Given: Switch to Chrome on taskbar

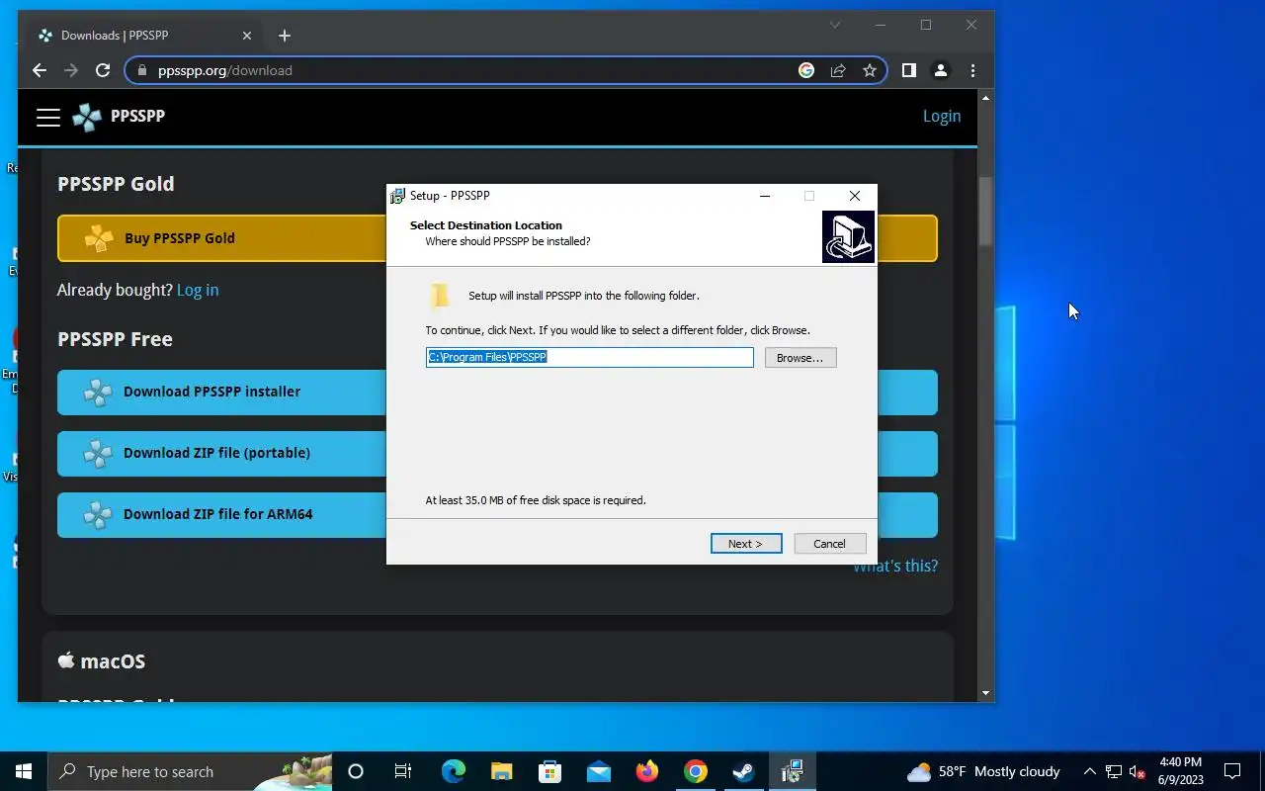Looking at the screenshot, I should (x=696, y=771).
